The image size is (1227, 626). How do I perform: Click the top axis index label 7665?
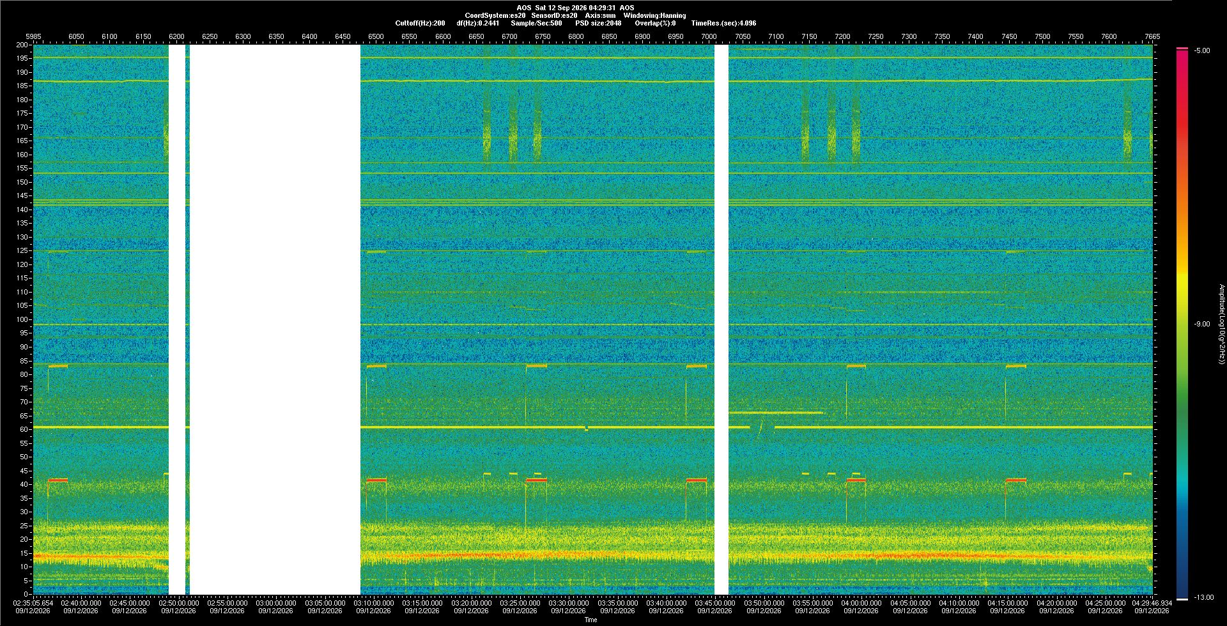point(1152,37)
